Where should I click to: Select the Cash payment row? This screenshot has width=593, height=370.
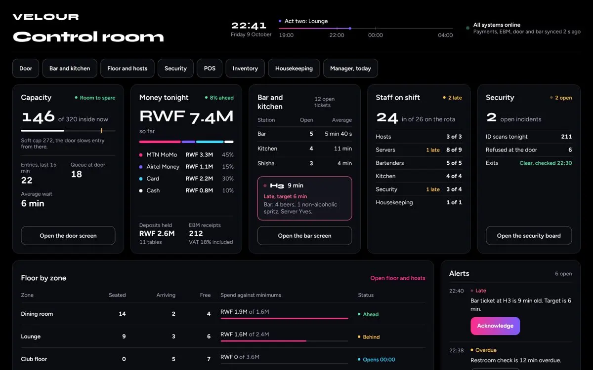pos(186,190)
